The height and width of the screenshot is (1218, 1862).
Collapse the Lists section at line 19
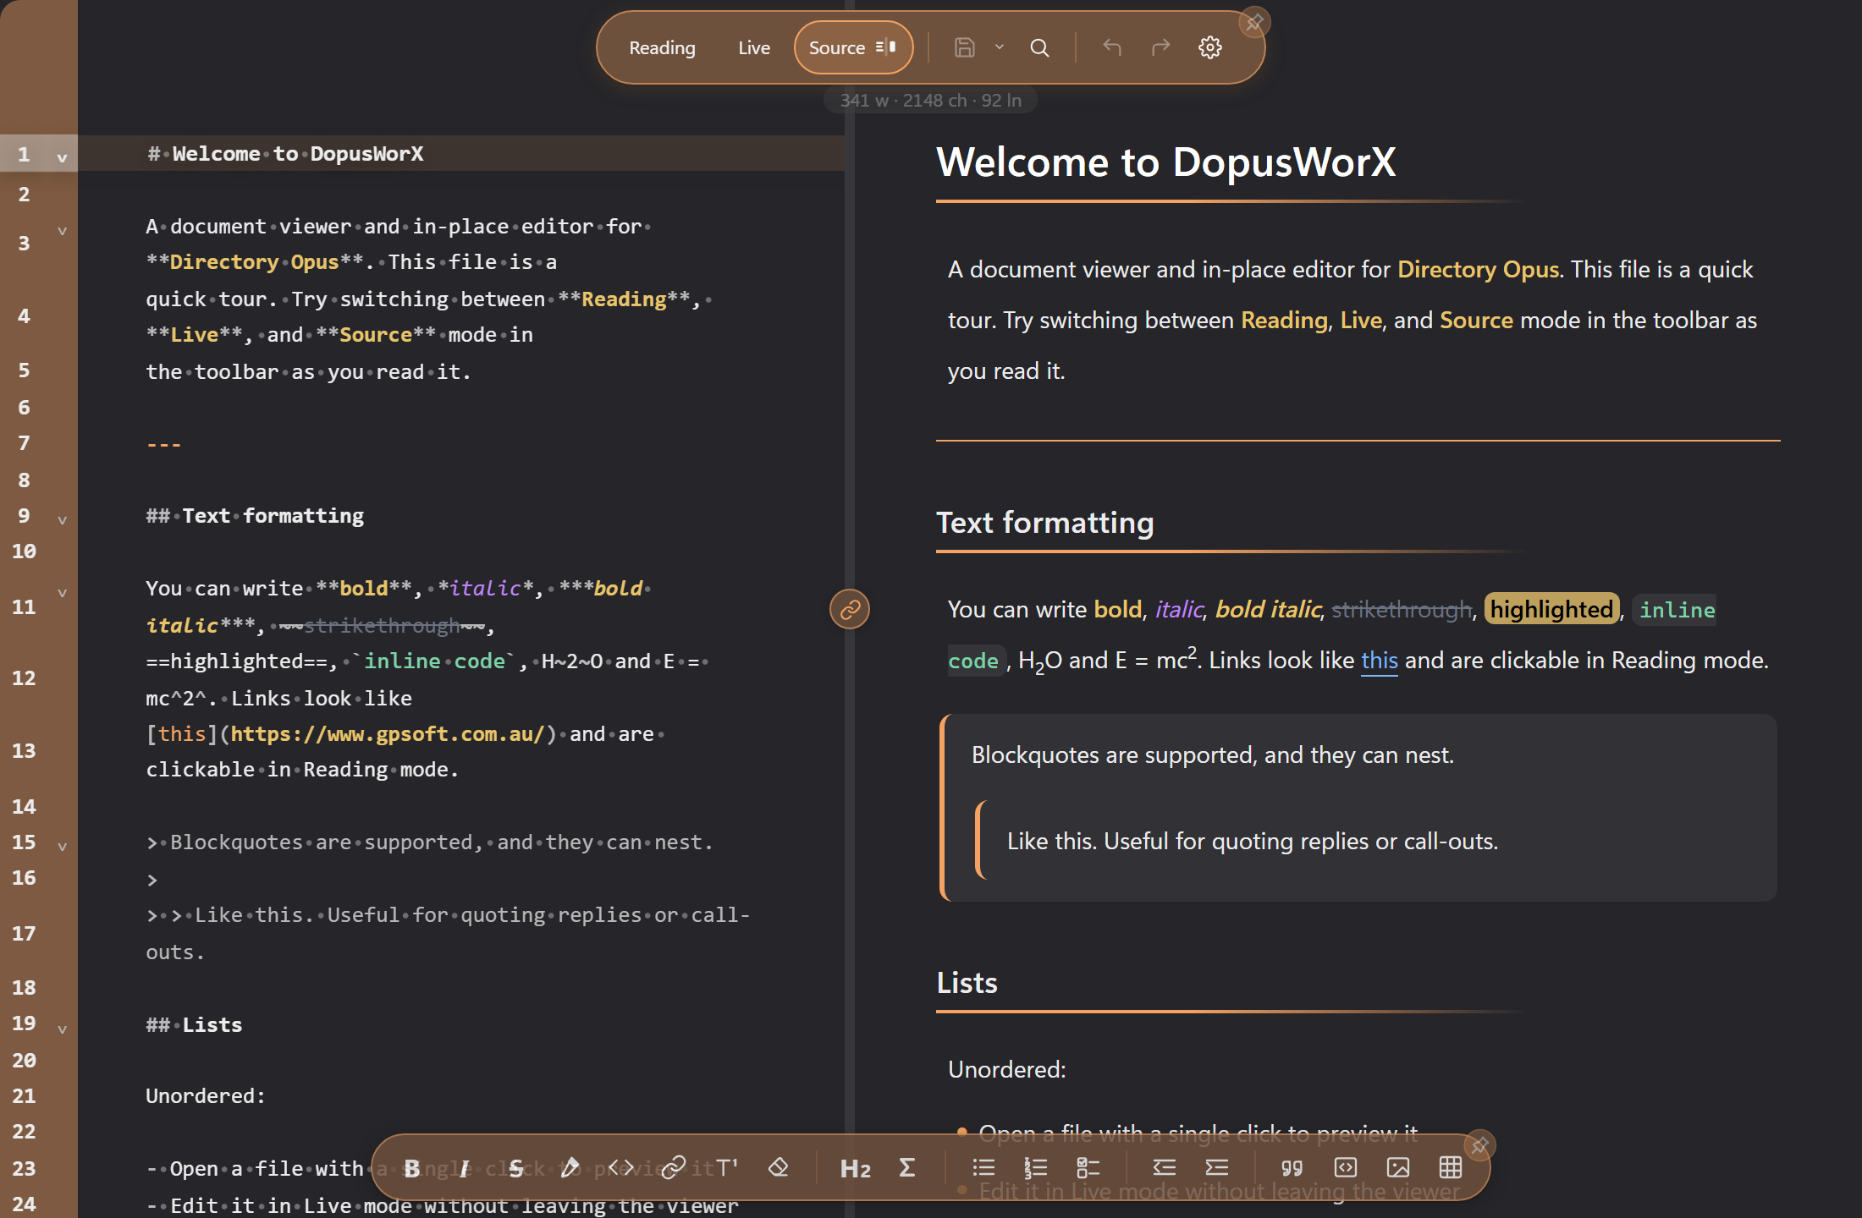62,1029
